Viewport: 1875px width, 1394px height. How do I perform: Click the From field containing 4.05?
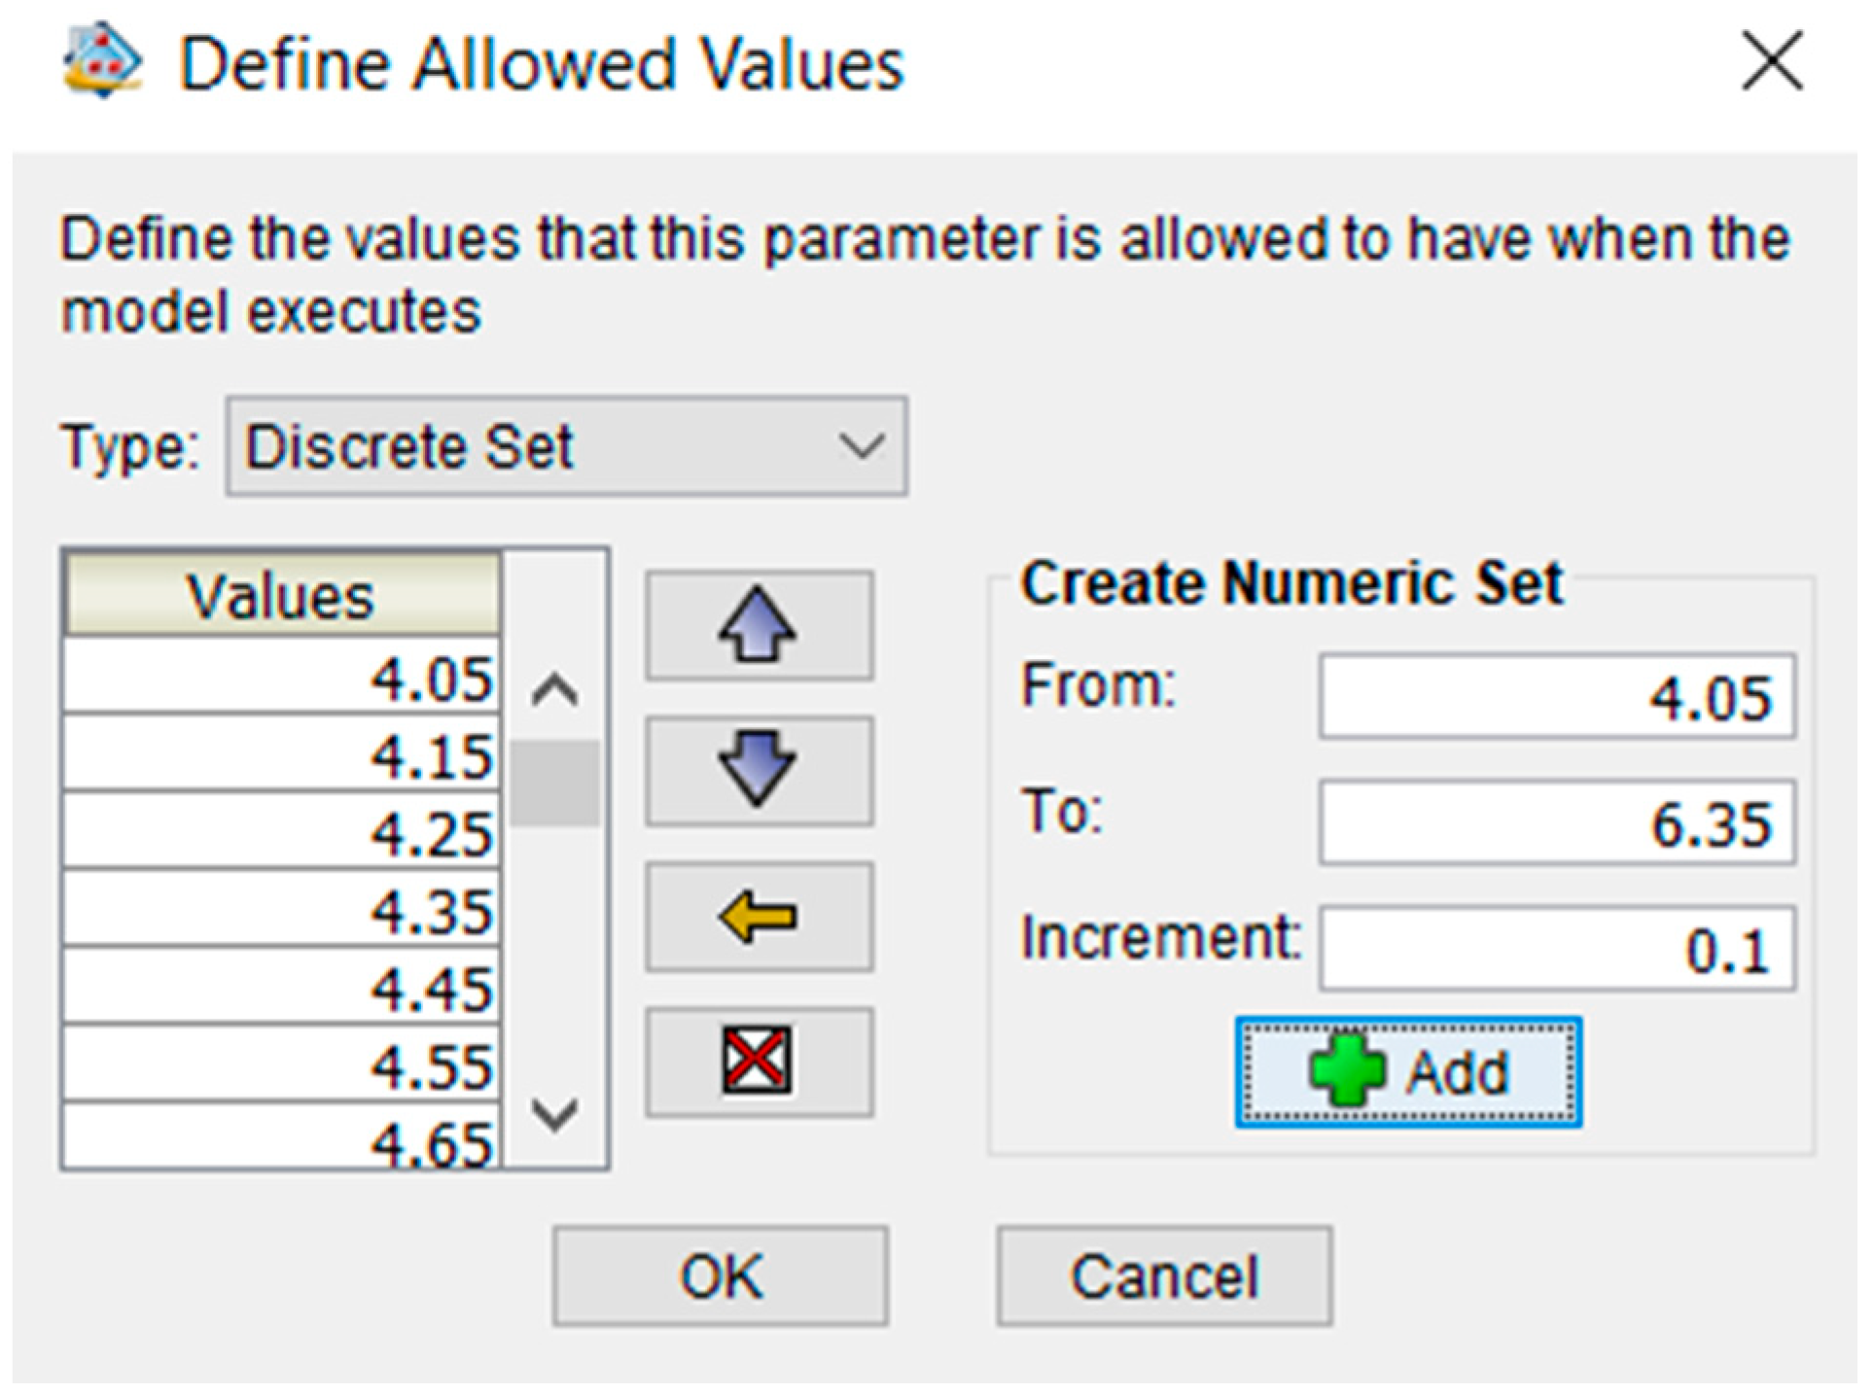pos(1556,697)
